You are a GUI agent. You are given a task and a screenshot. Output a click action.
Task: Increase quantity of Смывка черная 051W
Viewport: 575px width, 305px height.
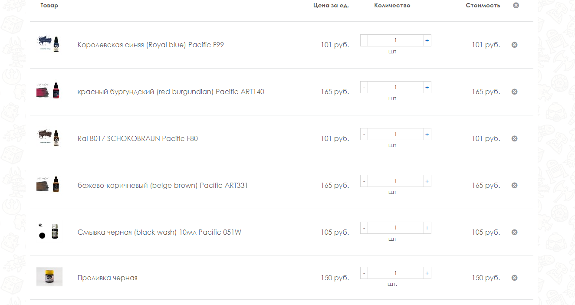[x=427, y=228]
